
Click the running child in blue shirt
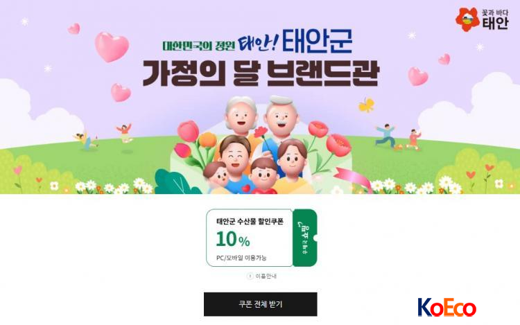(x=385, y=135)
